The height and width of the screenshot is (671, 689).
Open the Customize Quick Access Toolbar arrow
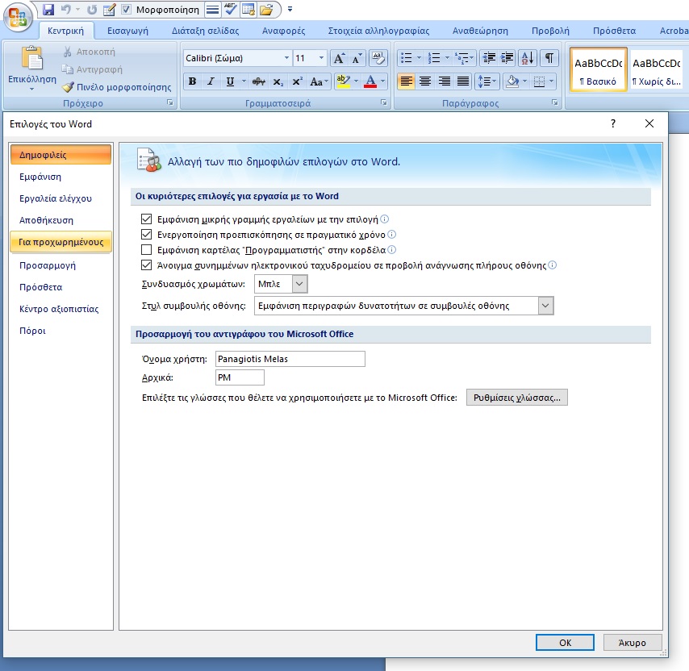(290, 9)
